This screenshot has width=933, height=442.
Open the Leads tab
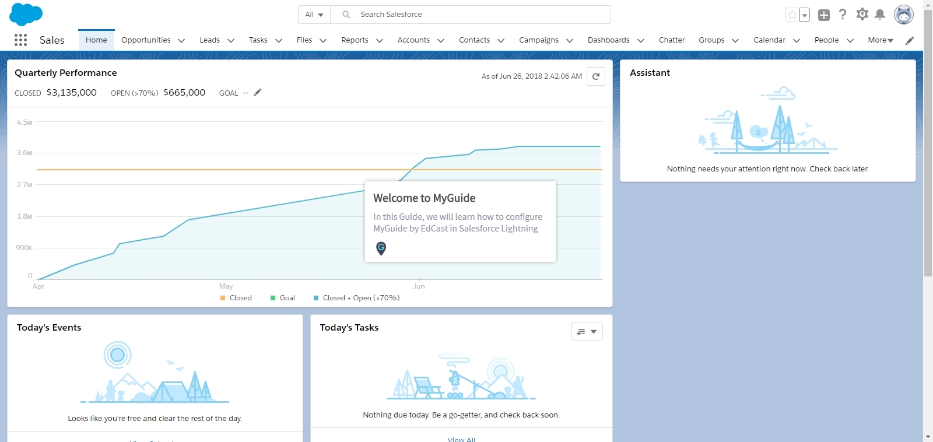[x=209, y=40]
